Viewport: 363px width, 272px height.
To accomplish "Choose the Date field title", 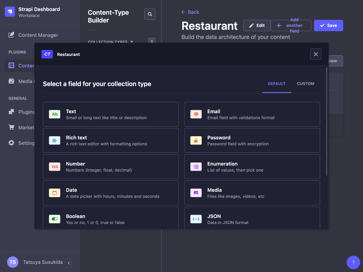I will pyautogui.click(x=71, y=190).
